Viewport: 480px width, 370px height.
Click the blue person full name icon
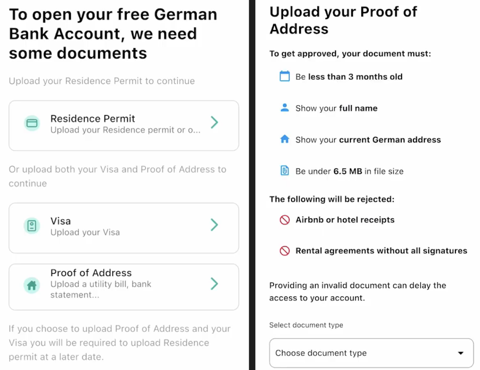[x=285, y=108]
